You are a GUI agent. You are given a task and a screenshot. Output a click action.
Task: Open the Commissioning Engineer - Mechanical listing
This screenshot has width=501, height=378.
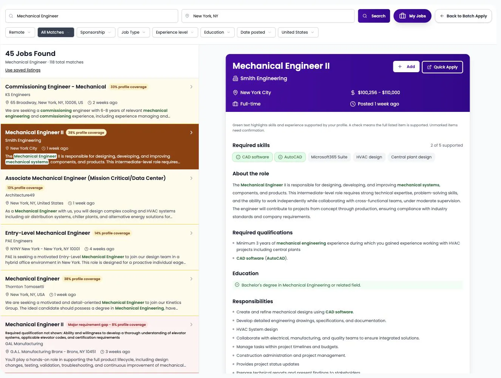[100, 101]
